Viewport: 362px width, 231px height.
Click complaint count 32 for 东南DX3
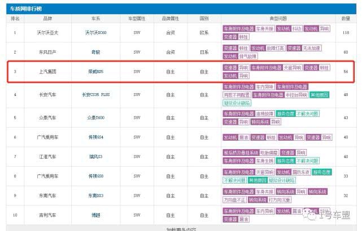(346, 195)
